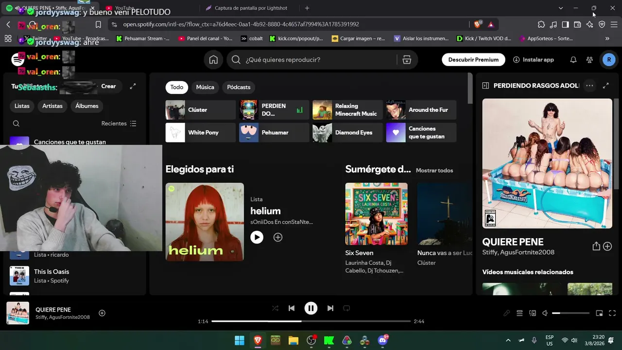Open the Relaxing Minecraft Music tile

click(x=347, y=110)
